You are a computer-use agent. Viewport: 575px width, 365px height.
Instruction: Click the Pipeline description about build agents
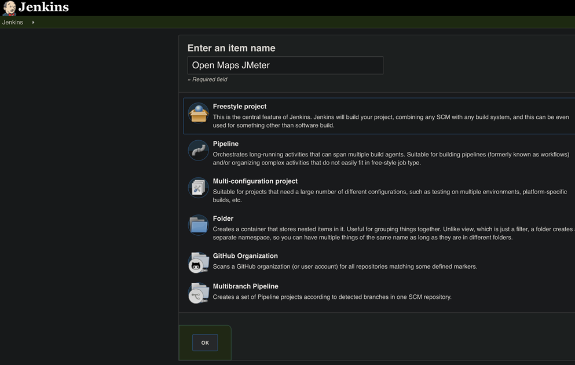click(391, 159)
